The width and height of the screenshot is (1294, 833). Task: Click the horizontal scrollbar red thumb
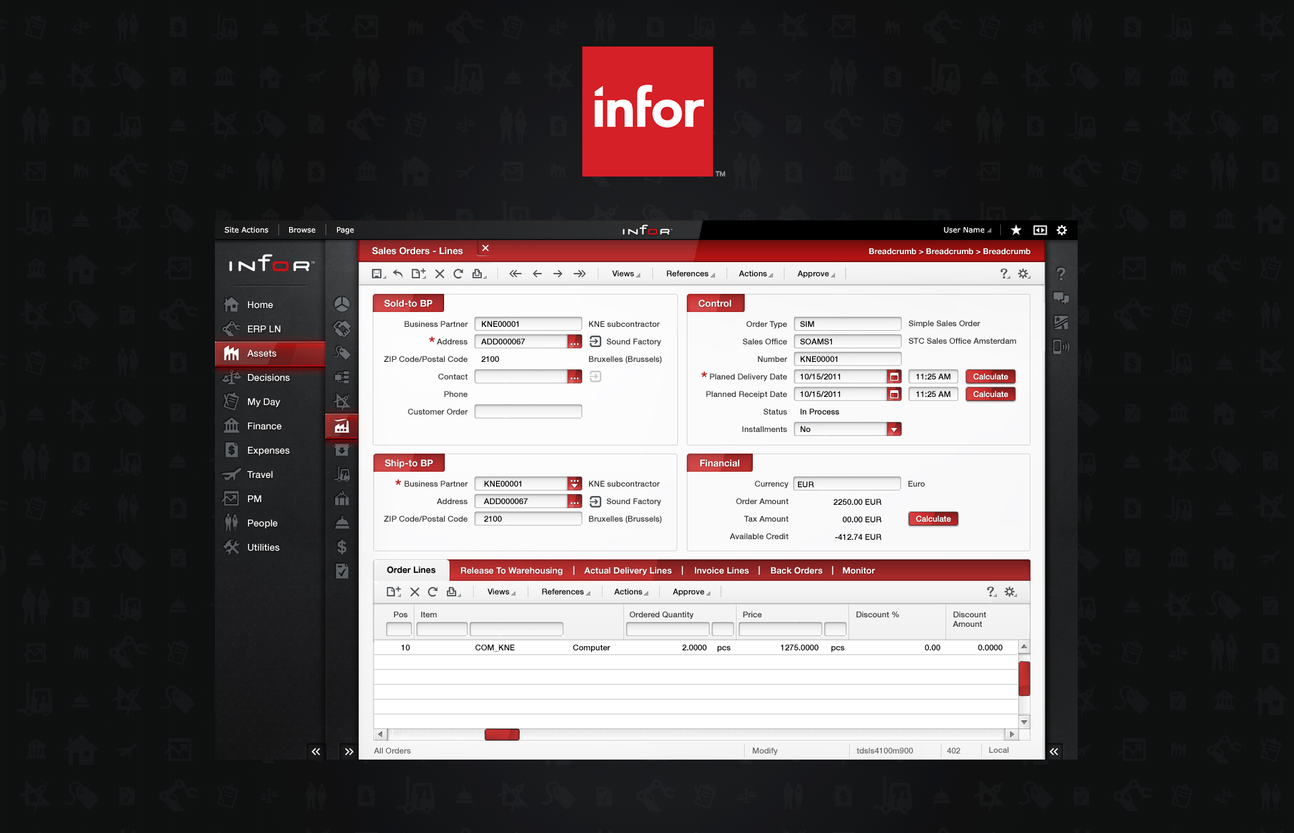click(x=502, y=735)
